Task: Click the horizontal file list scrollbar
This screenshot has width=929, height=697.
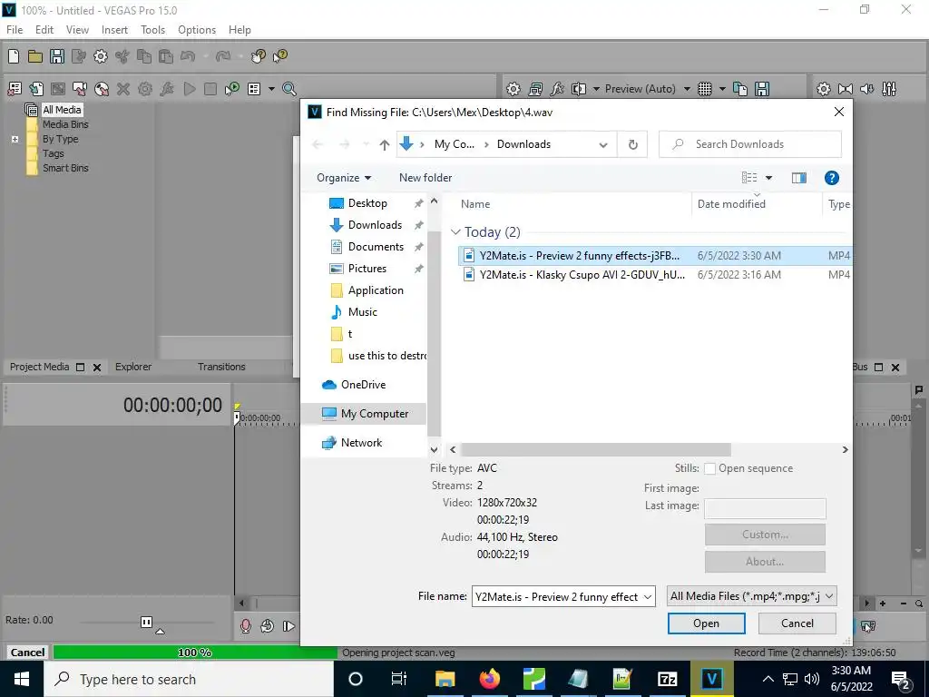Action: pos(596,450)
